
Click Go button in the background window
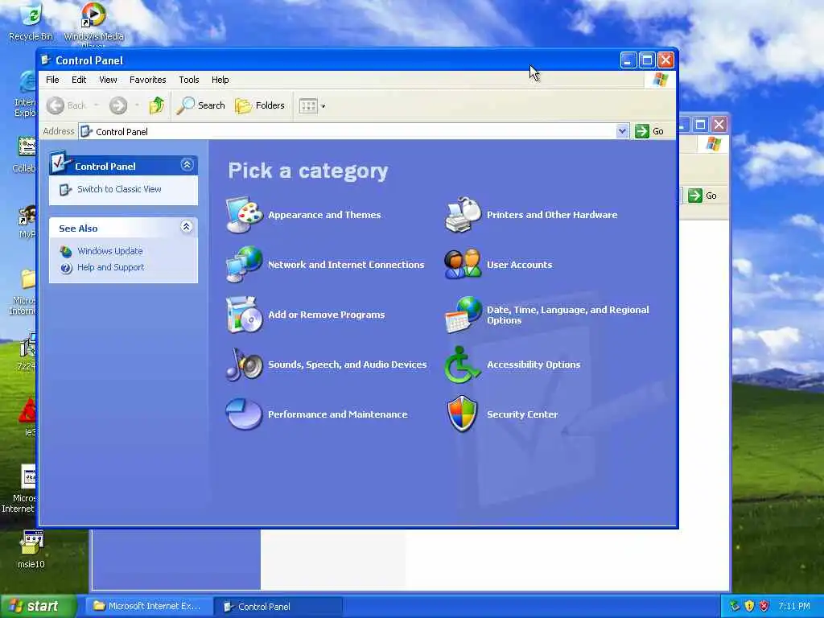[x=702, y=196]
